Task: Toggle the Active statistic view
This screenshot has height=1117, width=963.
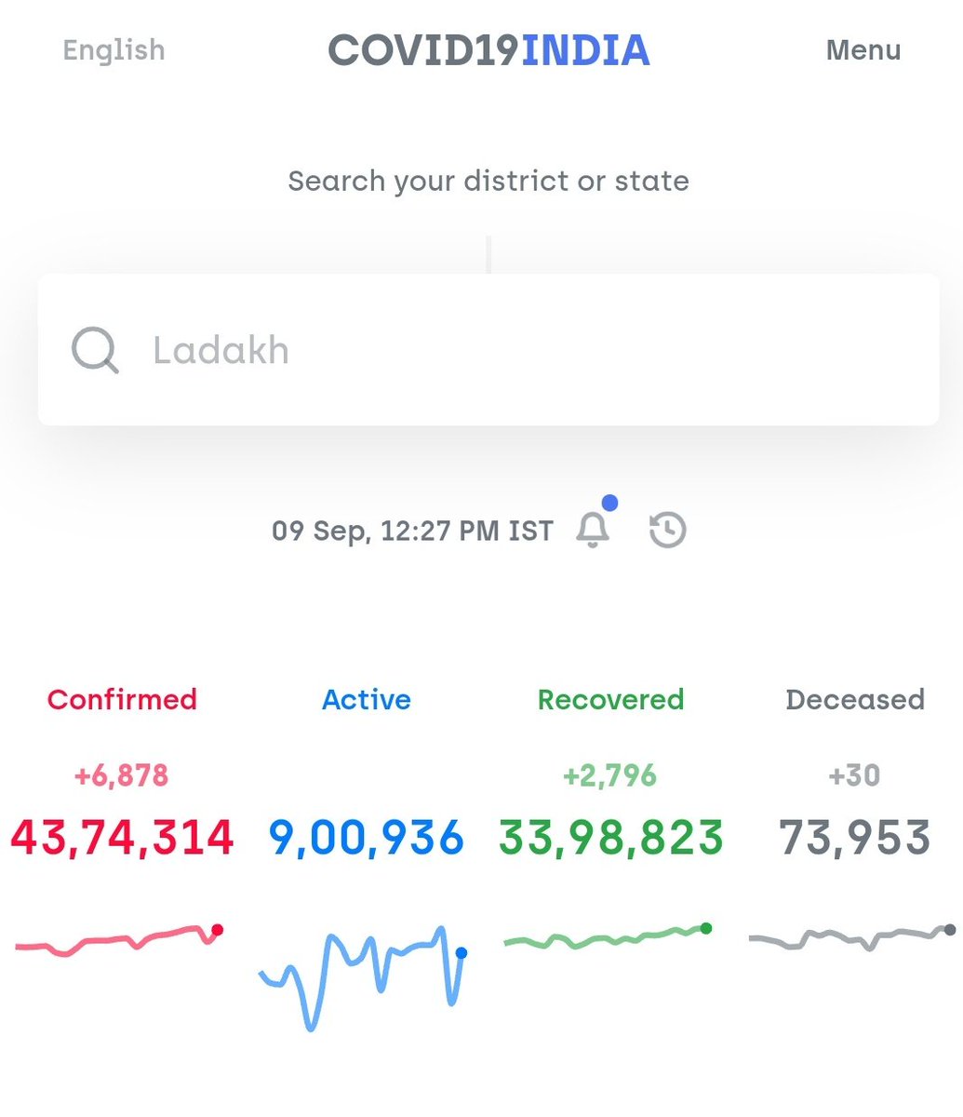Action: (x=366, y=699)
